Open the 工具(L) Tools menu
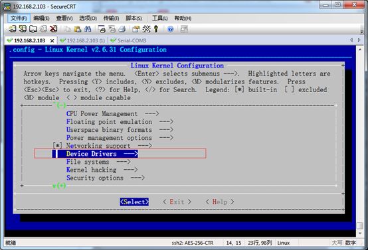 click(160, 19)
